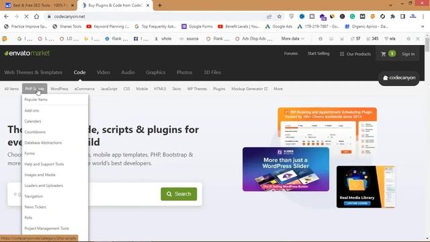Open the CSS category
The width and height of the screenshot is (430, 242).
pos(127,89)
